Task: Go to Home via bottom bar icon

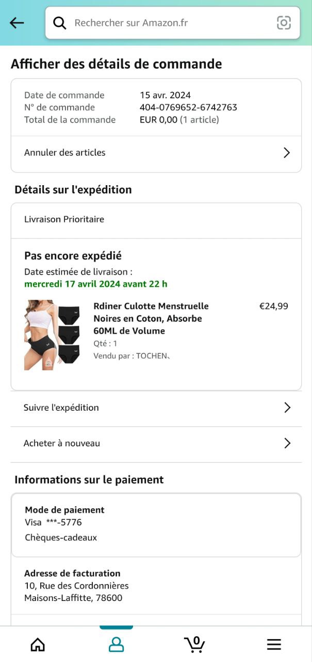Action: click(x=38, y=644)
